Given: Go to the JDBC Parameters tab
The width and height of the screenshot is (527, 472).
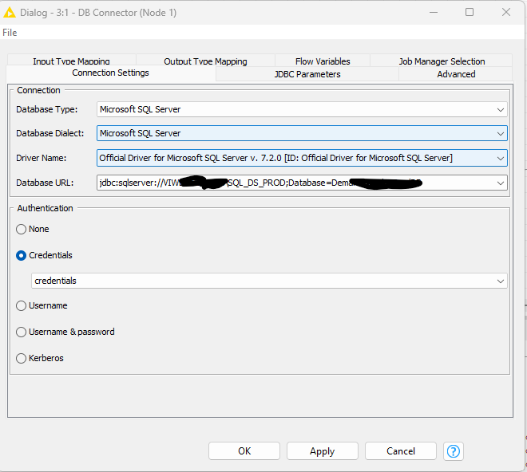Looking at the screenshot, I should tap(307, 74).
